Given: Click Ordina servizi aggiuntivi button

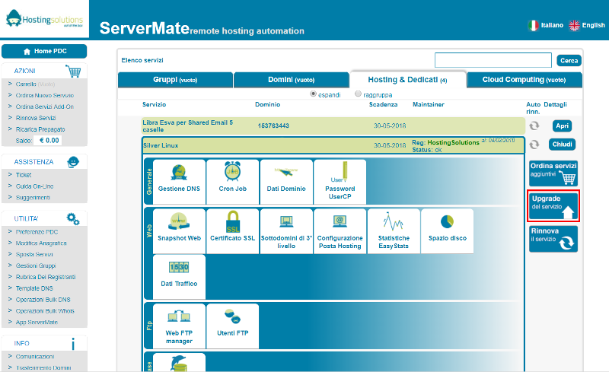Looking at the screenshot, I should click(553, 173).
